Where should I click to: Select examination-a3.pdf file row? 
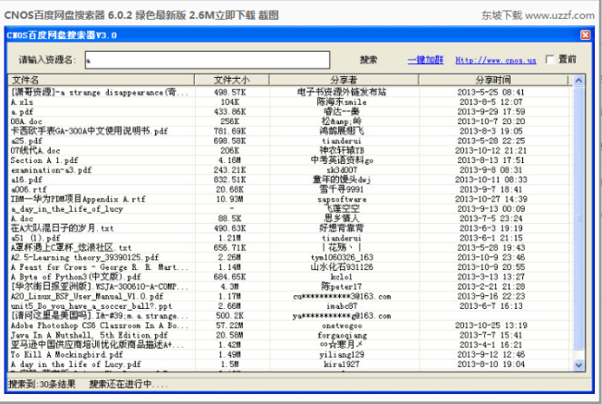[288, 170]
